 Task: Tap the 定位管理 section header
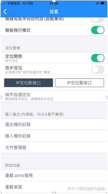coord(13,48)
